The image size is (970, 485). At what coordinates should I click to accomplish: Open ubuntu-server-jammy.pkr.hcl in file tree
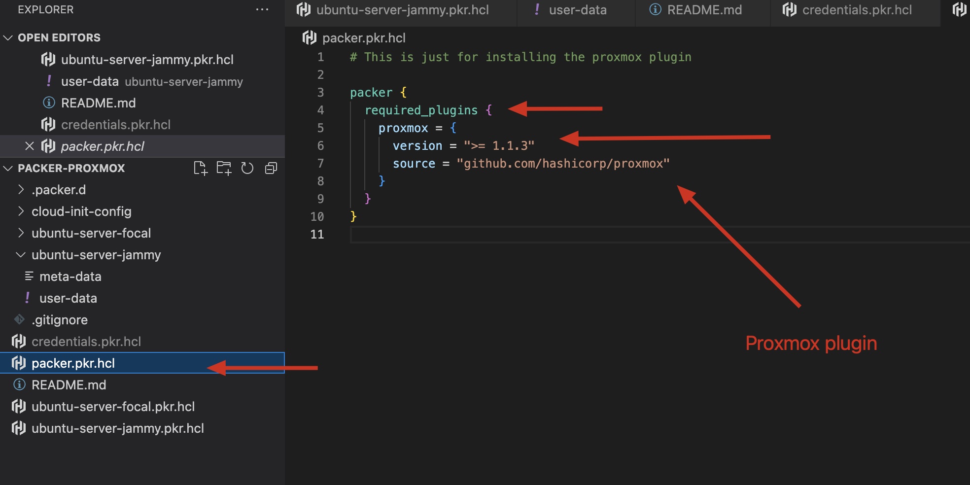pos(142,428)
